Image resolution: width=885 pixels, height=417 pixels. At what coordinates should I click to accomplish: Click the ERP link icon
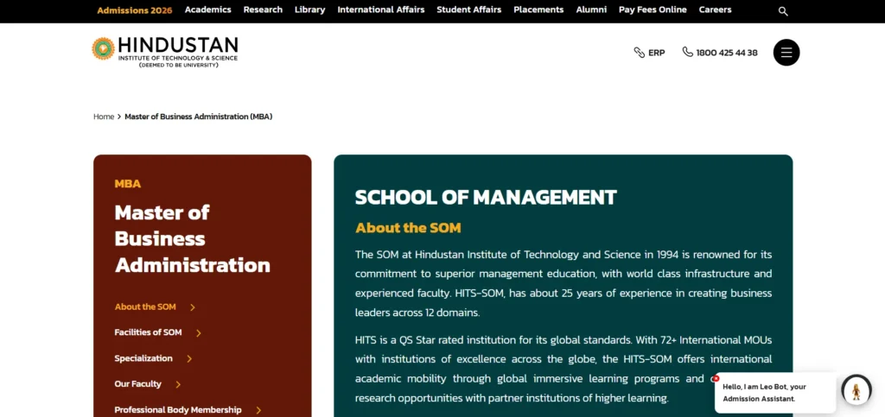(x=639, y=53)
